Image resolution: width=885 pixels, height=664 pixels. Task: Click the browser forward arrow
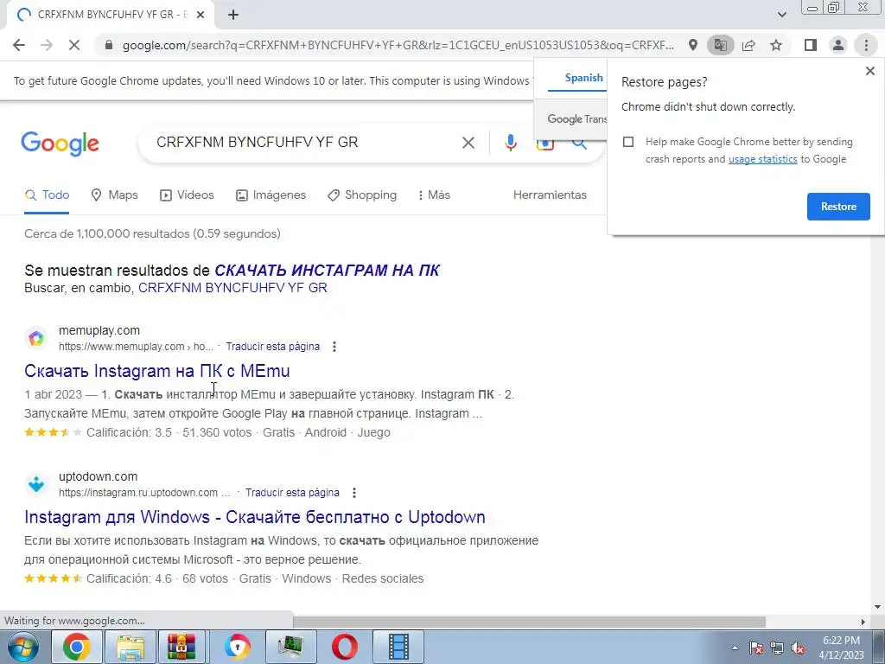click(47, 45)
